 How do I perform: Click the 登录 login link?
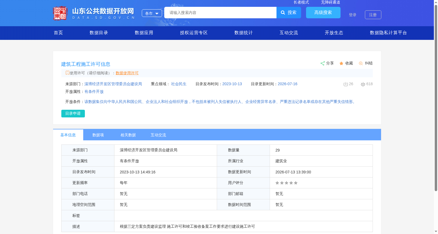tap(353, 15)
